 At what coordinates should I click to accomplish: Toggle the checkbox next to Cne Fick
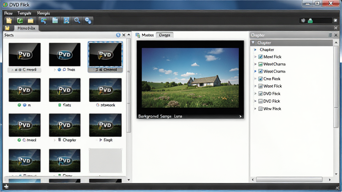tap(261, 79)
